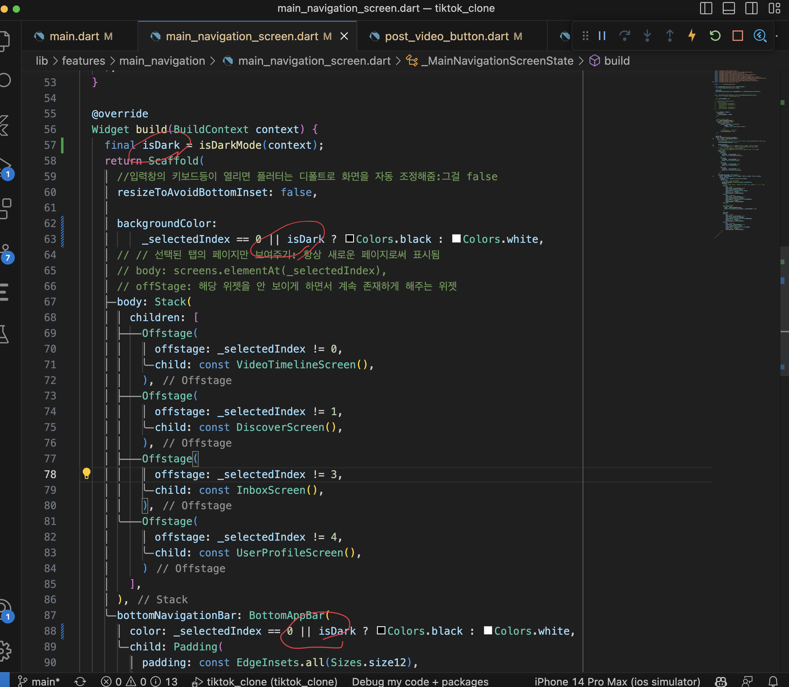Toggle the secondary side bar layout
Viewport: 789px width, 687px height.
[751, 8]
